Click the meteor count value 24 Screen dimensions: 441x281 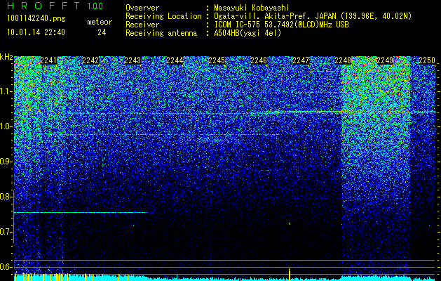102,32
